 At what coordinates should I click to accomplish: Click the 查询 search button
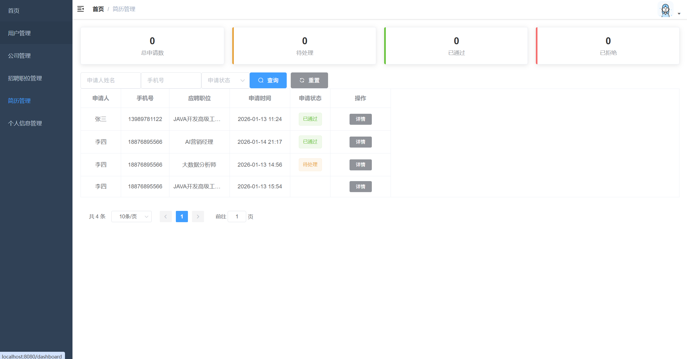click(268, 80)
